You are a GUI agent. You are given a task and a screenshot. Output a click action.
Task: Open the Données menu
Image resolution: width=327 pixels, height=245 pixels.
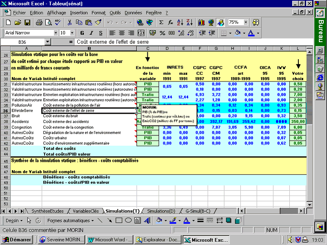pos(133,13)
